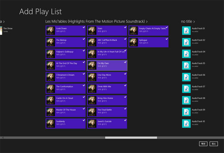Viewport: 224px width, 153px height.
Task: Uncheck the Bring Him Home checkmark
Action: pos(125,97)
